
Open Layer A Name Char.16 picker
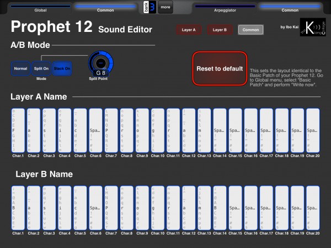pyautogui.click(x=251, y=131)
